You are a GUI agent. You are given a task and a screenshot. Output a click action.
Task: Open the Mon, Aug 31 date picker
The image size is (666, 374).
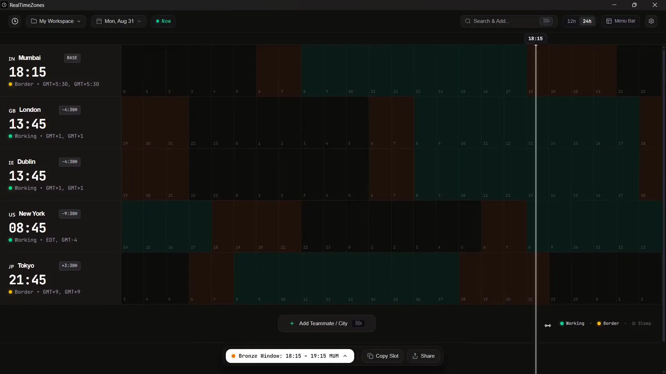119,21
